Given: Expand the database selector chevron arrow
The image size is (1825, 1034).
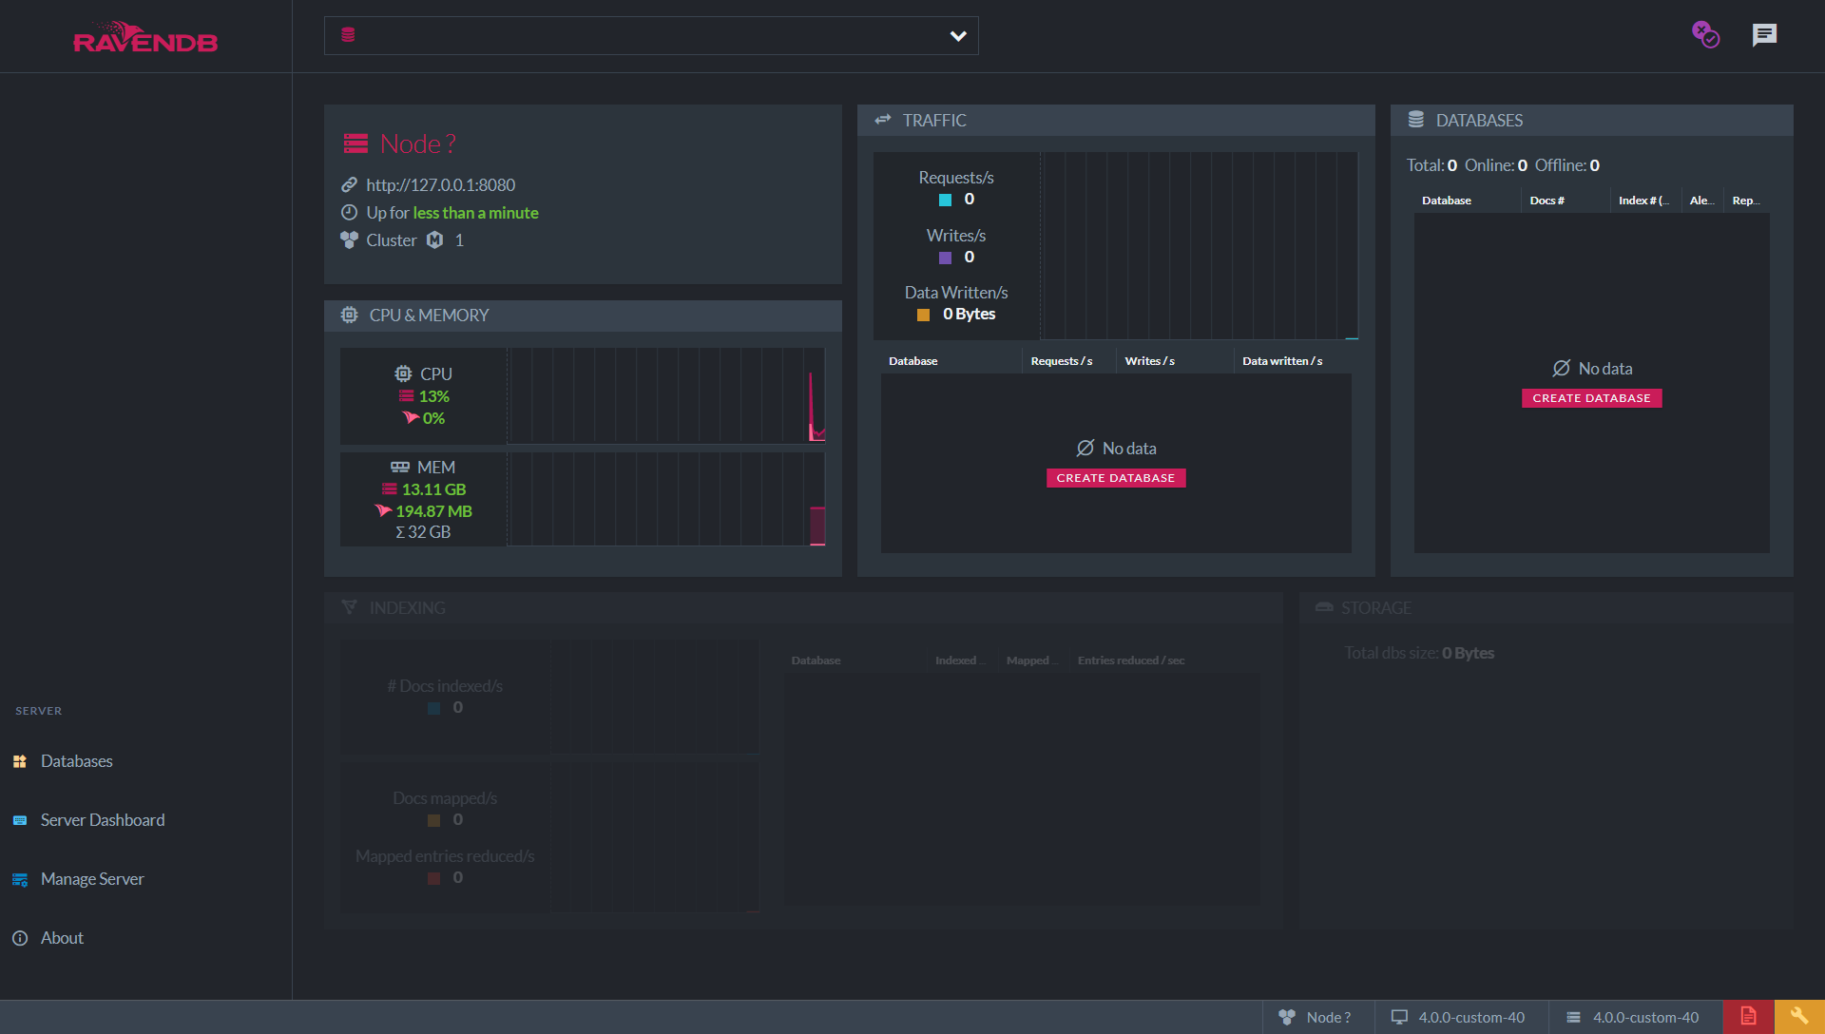Looking at the screenshot, I should [958, 36].
